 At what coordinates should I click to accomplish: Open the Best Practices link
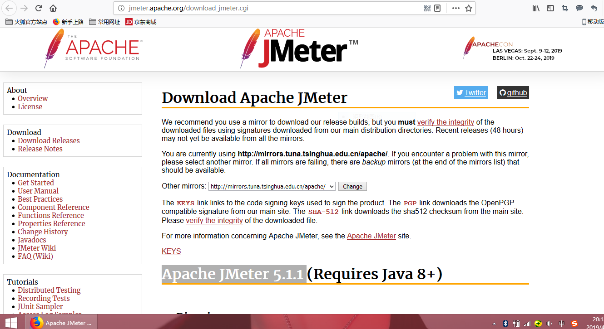40,199
